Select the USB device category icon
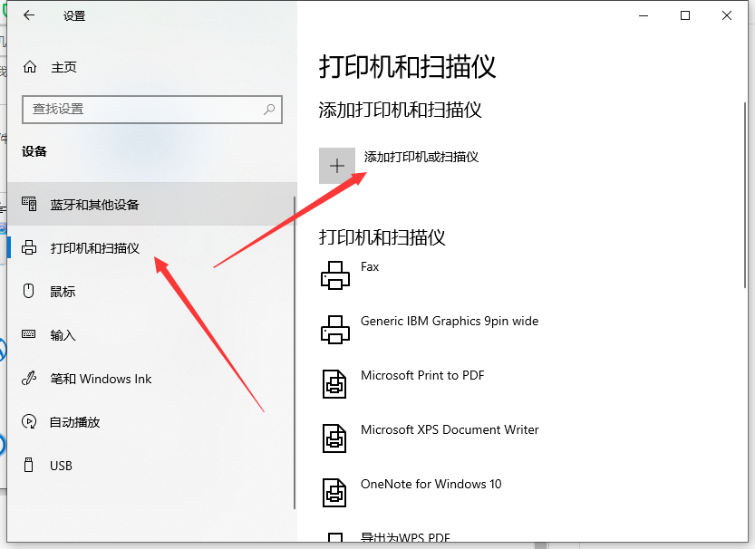 (x=30, y=466)
